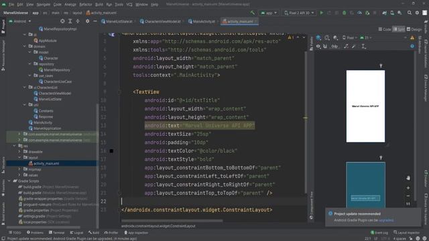Click the pan hand tool in preview
429x241 pixels.
(x=408, y=178)
